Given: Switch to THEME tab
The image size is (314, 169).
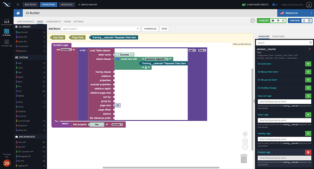Looking at the screenshot, I should [x=67, y=21].
